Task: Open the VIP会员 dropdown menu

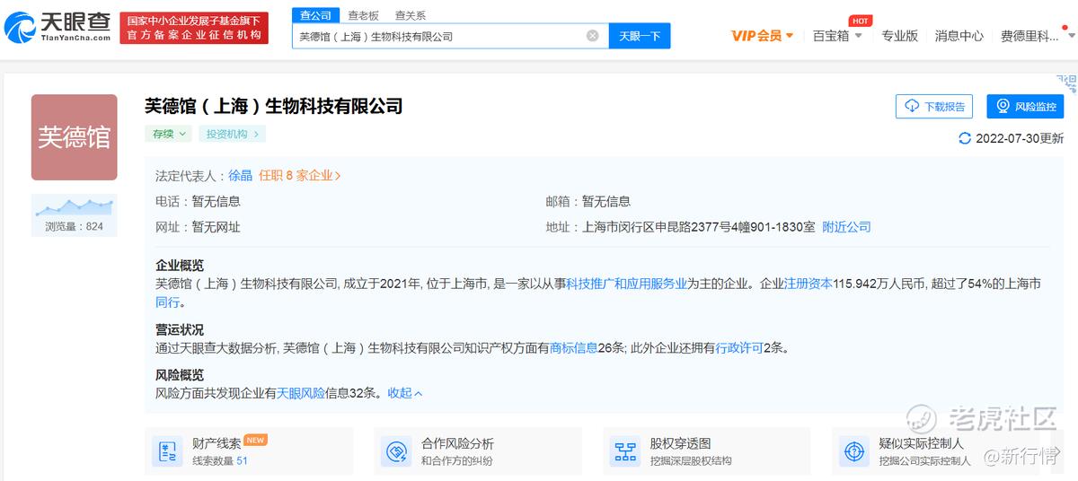Action: 763,36
